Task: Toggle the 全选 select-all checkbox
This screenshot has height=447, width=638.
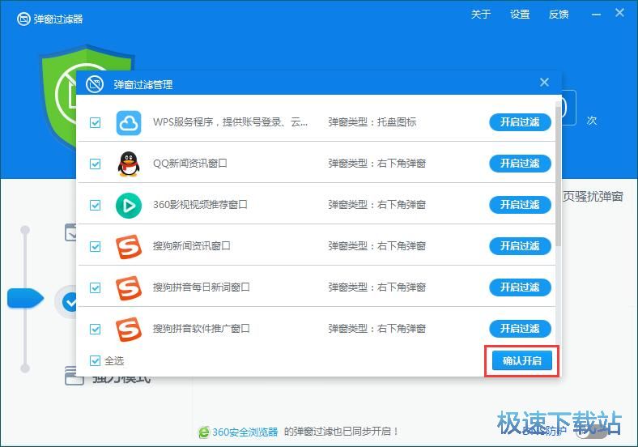Action: pos(96,360)
